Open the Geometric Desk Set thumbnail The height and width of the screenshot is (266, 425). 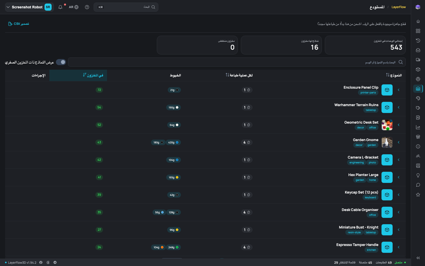coord(387,125)
